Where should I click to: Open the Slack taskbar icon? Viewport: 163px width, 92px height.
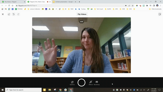tap(65, 90)
